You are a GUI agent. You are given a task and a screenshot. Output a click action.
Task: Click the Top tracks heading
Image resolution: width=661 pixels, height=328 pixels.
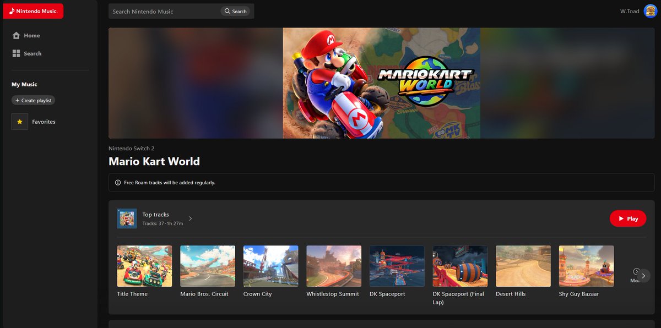[x=156, y=215]
